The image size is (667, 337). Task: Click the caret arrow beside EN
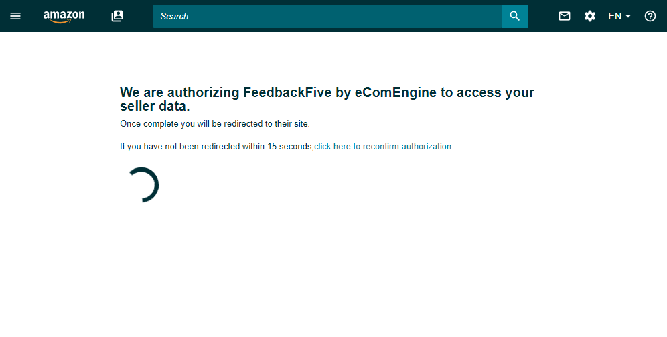(x=628, y=17)
